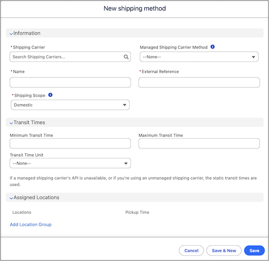The image size is (269, 261).
Task: Click the Minimum Transit Time field
Action: (x=70, y=144)
